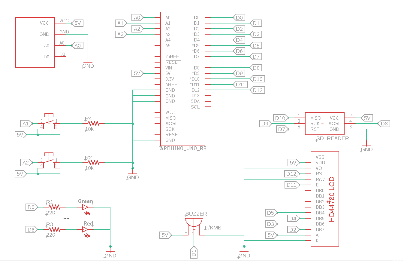Select the D0 label left of resistor R1

coord(32,207)
